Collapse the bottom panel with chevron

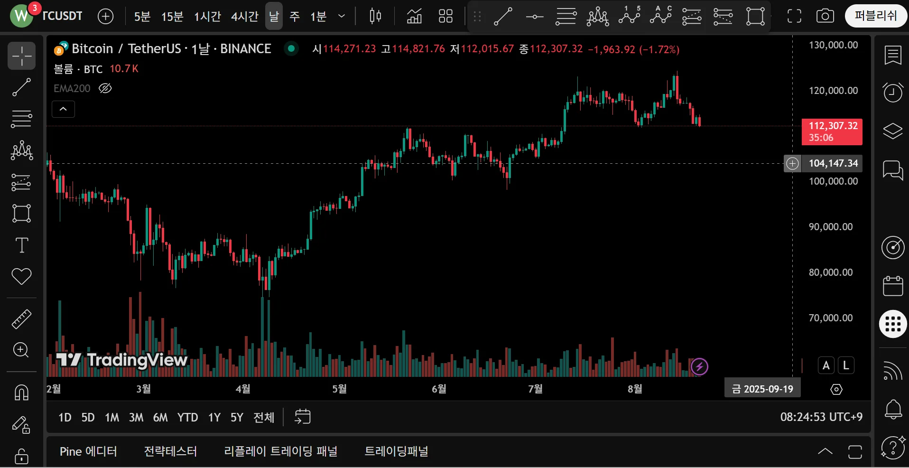[x=825, y=451]
